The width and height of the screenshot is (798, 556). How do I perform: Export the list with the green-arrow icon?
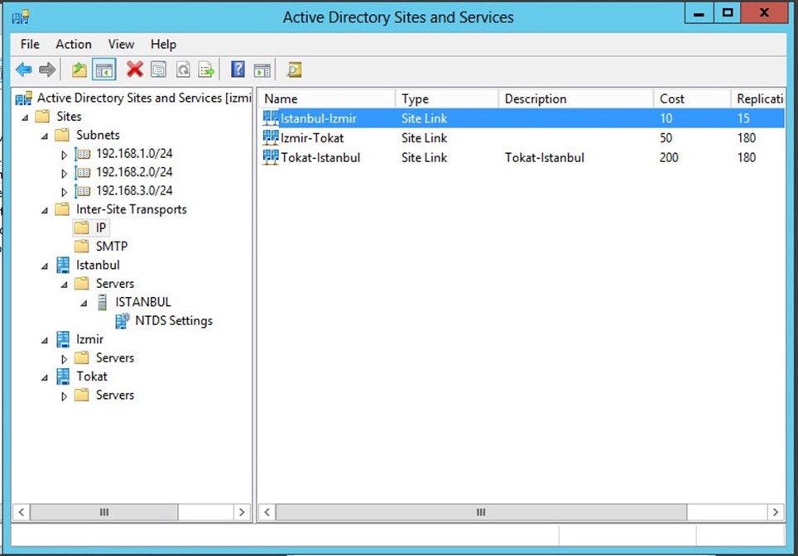[207, 69]
